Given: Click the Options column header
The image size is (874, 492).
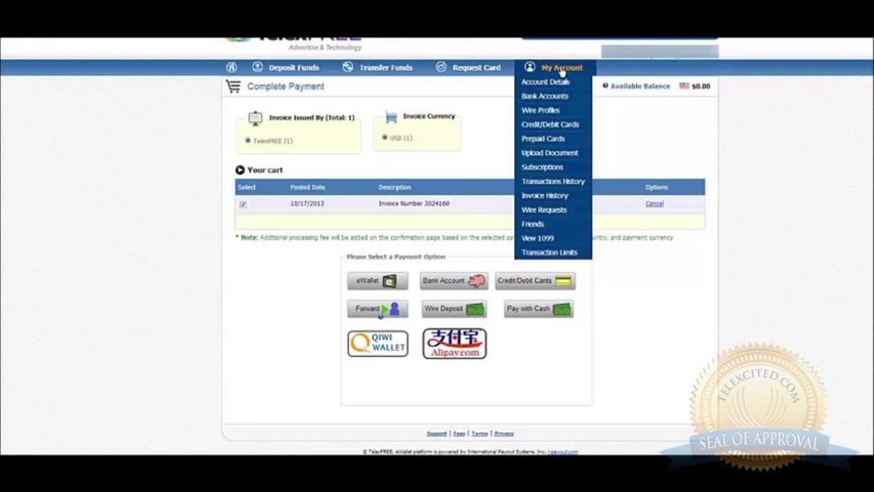Looking at the screenshot, I should 657,187.
